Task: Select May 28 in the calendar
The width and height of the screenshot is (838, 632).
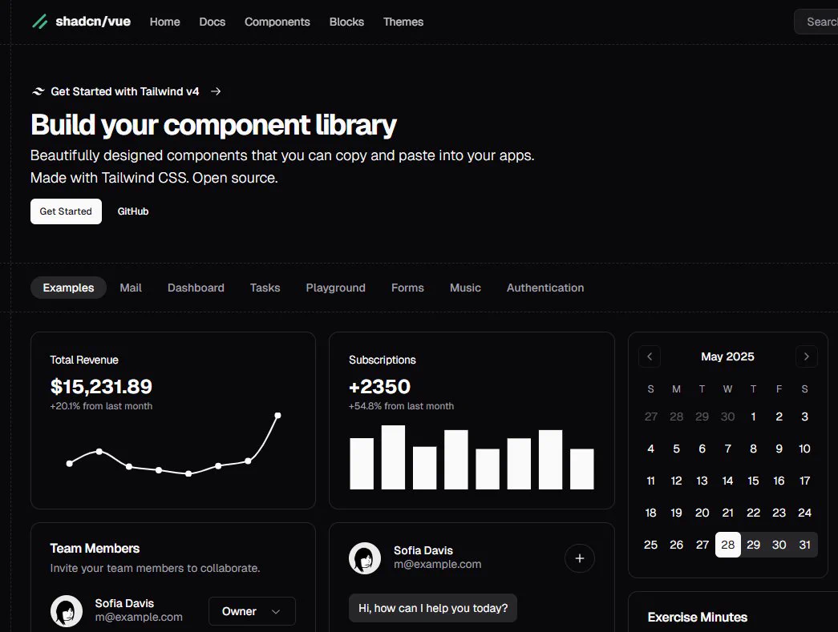Action: (728, 545)
